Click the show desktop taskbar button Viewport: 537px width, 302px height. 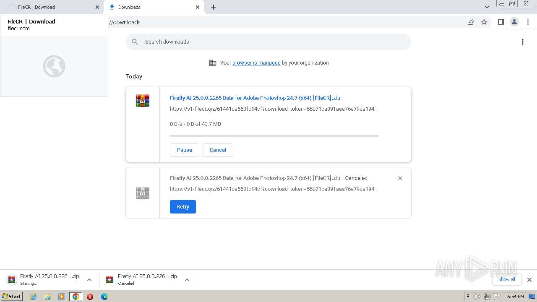(532, 297)
